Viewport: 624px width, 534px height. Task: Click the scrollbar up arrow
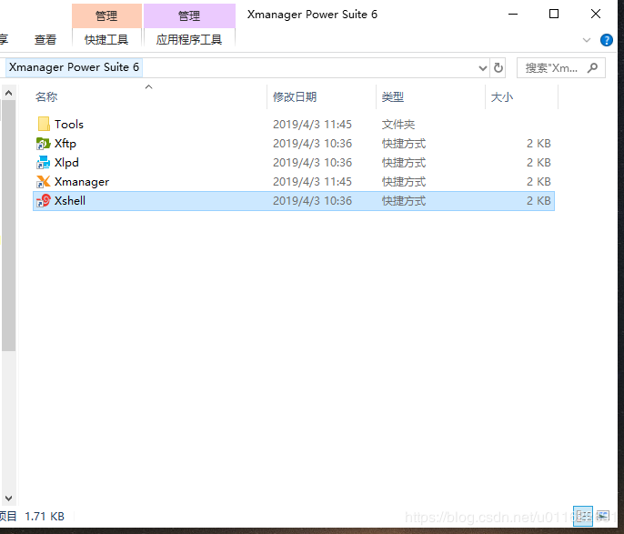click(x=9, y=93)
